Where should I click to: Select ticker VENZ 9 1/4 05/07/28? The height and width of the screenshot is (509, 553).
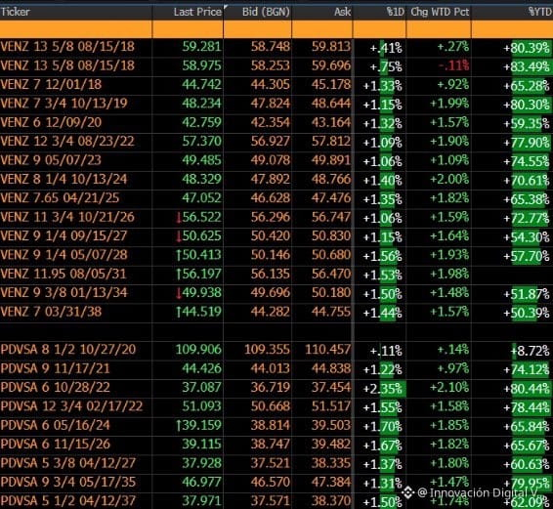coord(64,255)
